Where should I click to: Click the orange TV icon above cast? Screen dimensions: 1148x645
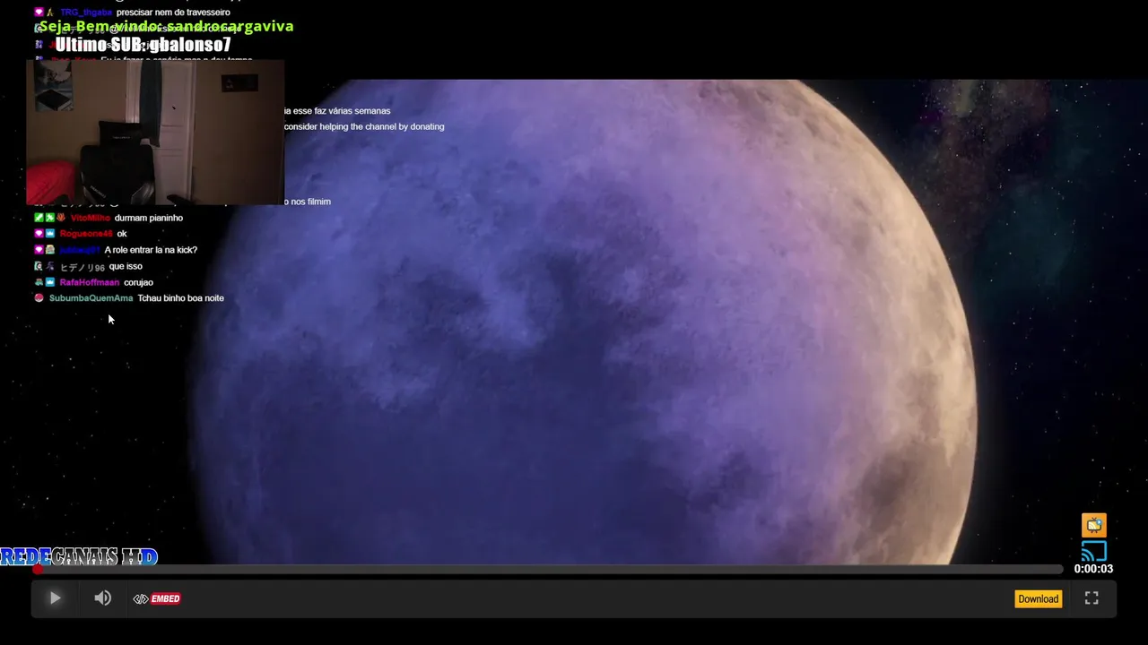[x=1094, y=525]
